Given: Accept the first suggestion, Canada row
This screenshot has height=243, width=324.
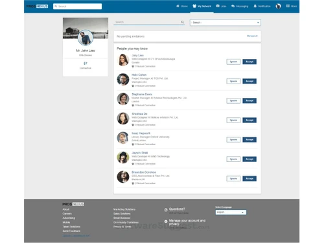Looking at the screenshot, I should (x=249, y=62).
